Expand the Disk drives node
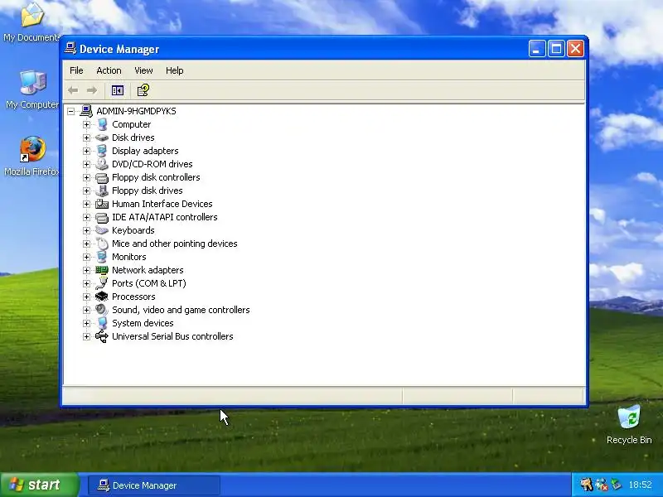663x497 pixels. pyautogui.click(x=87, y=138)
